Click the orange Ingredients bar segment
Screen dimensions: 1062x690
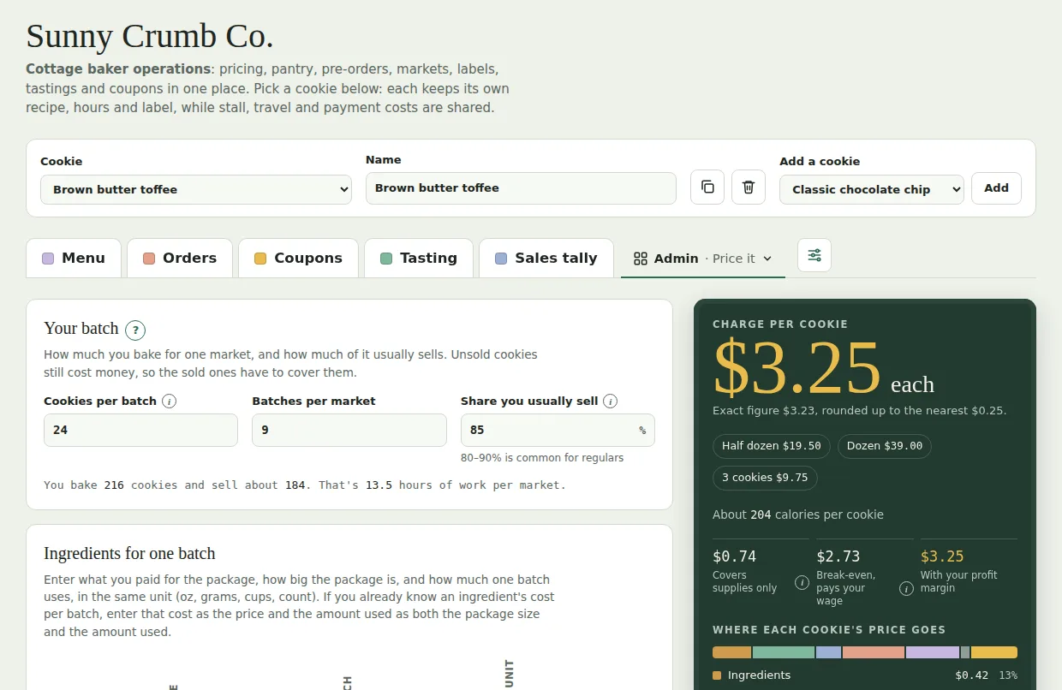click(732, 652)
